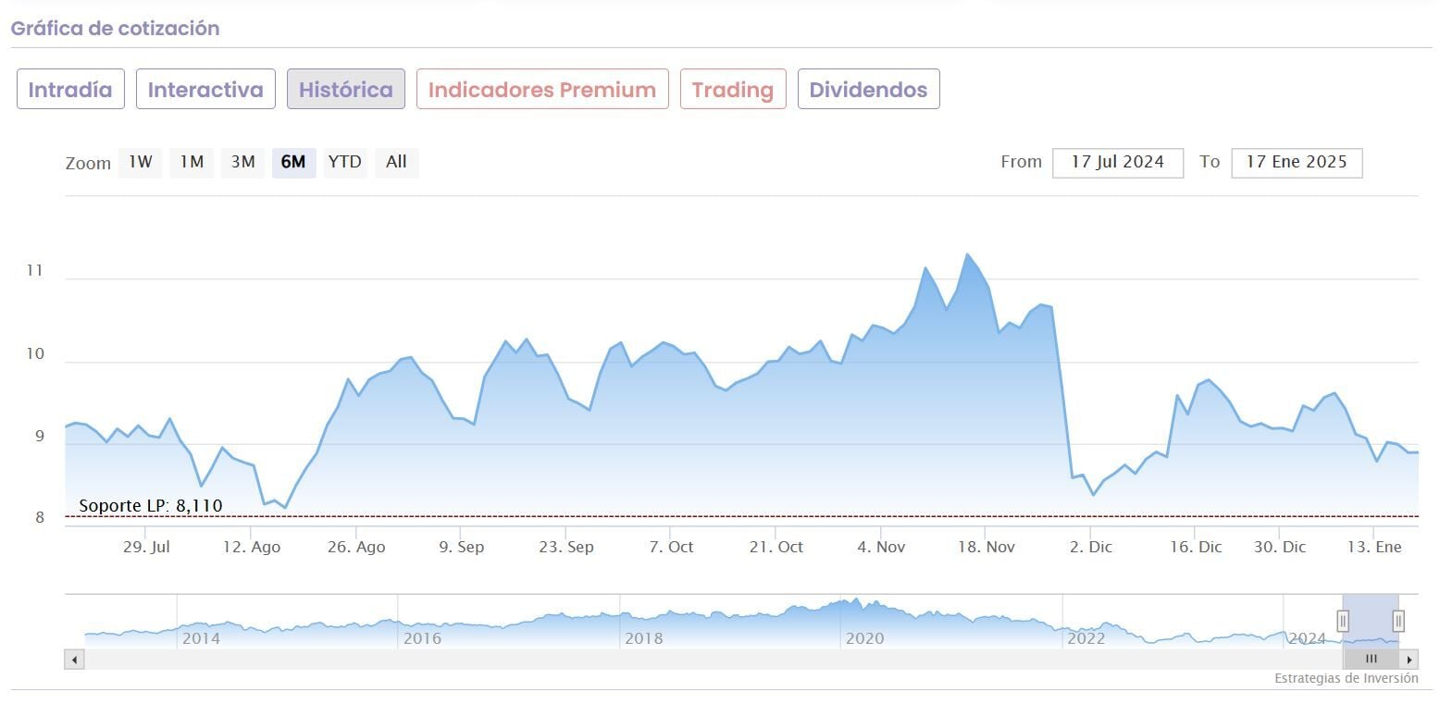Screen dimensions: 1440x704
Task: Click the right navigator range handle
Action: click(x=1398, y=621)
